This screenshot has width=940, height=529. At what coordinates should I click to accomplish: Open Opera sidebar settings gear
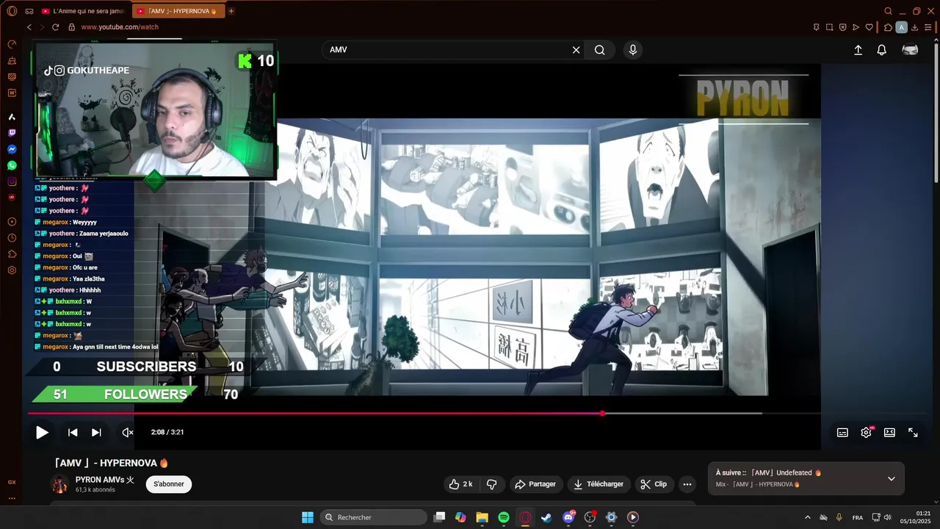[12, 270]
